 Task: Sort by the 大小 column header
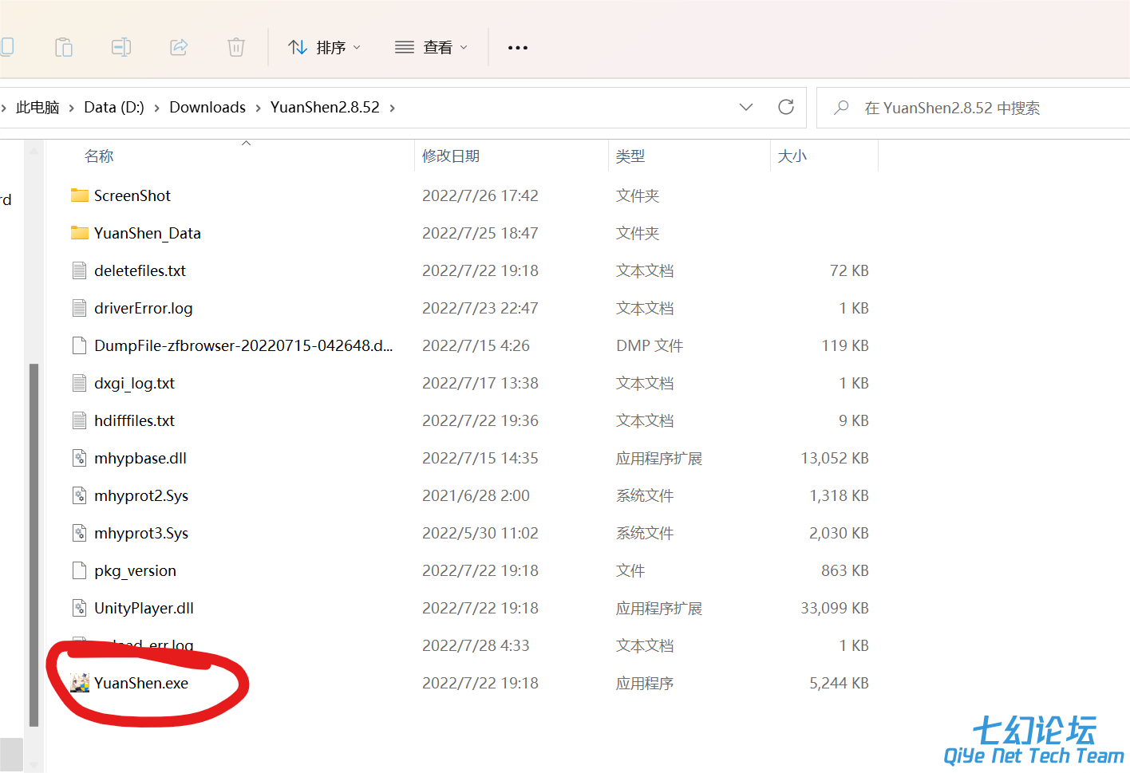792,156
